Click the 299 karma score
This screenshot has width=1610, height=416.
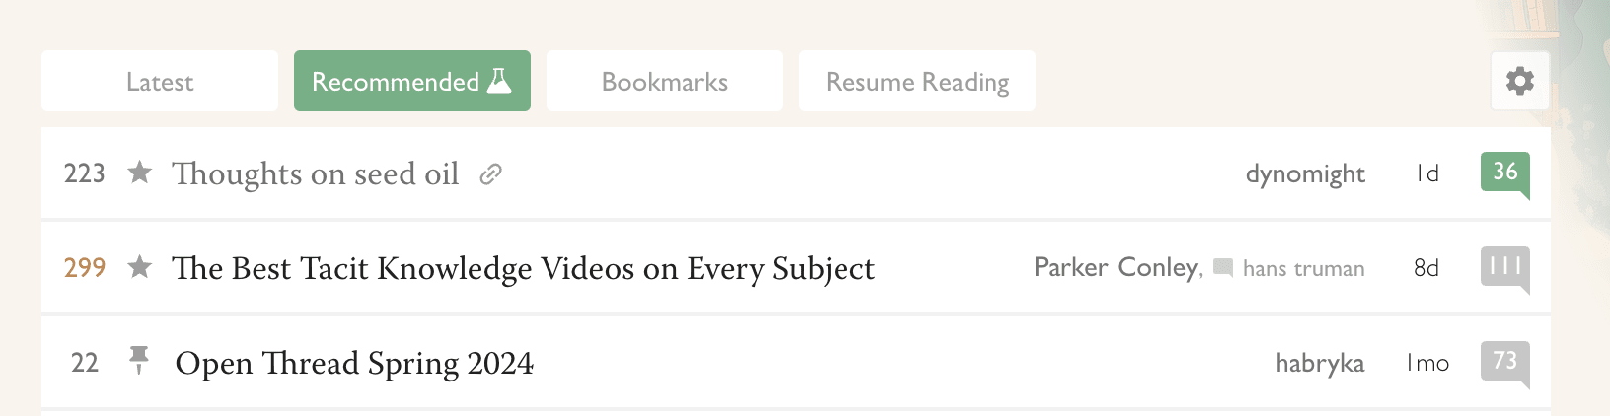click(85, 268)
